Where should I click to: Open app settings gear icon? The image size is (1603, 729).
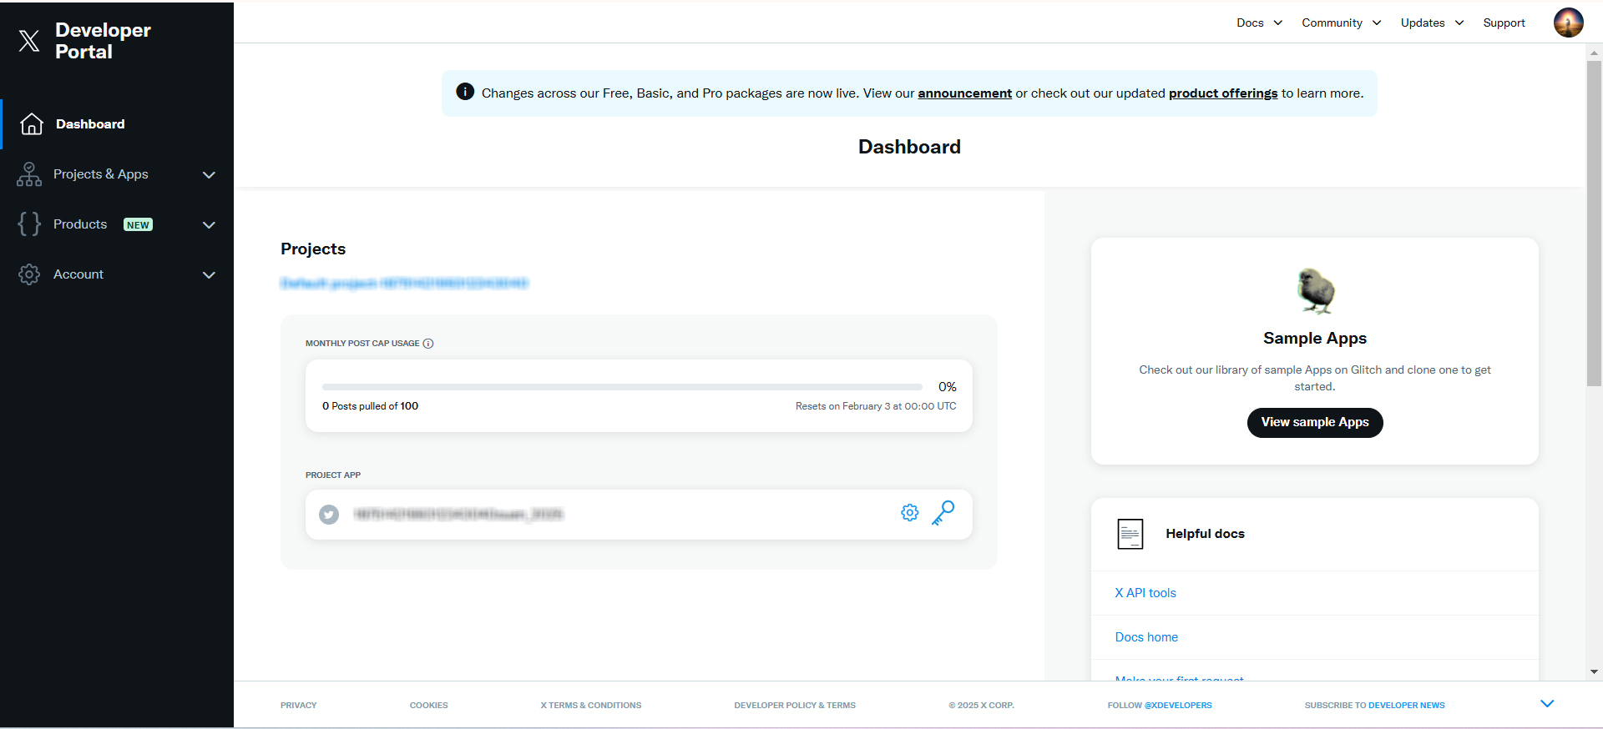click(910, 513)
